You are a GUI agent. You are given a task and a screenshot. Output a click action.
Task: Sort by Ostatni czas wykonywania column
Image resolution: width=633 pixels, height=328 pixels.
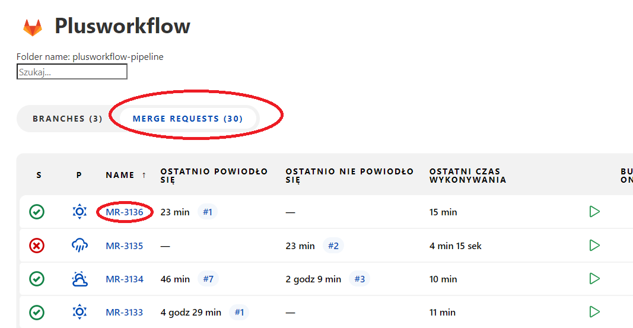(x=467, y=176)
